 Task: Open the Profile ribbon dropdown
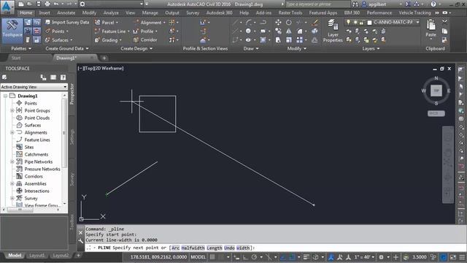[145, 31]
